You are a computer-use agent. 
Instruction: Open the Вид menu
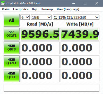[35, 9]
